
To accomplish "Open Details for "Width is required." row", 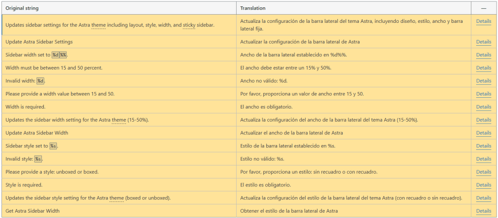I will coord(483,107).
